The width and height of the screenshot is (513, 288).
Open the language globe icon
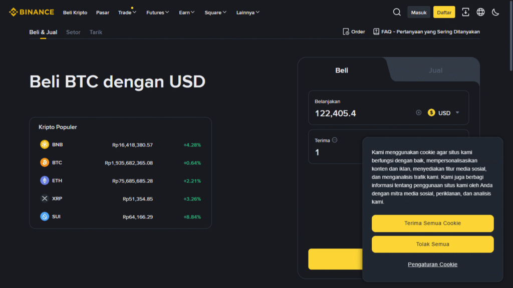(x=480, y=11)
